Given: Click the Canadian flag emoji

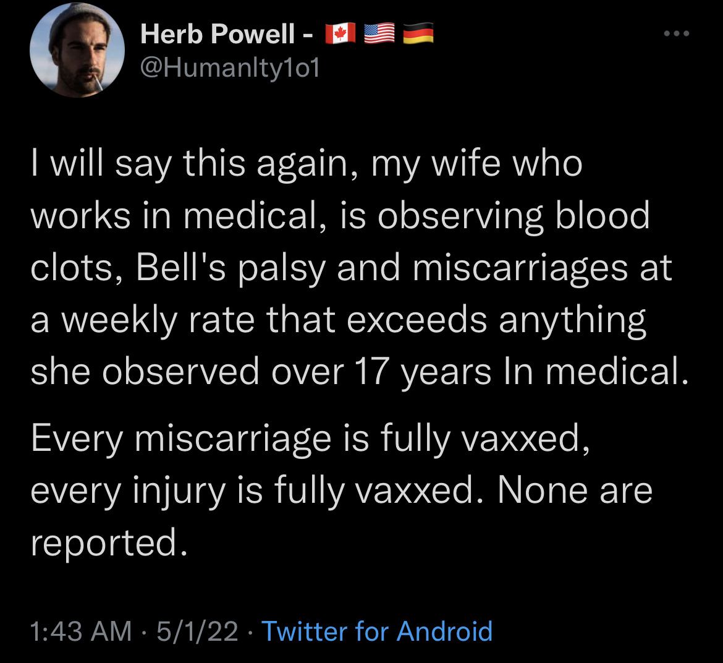Looking at the screenshot, I should tap(340, 33).
